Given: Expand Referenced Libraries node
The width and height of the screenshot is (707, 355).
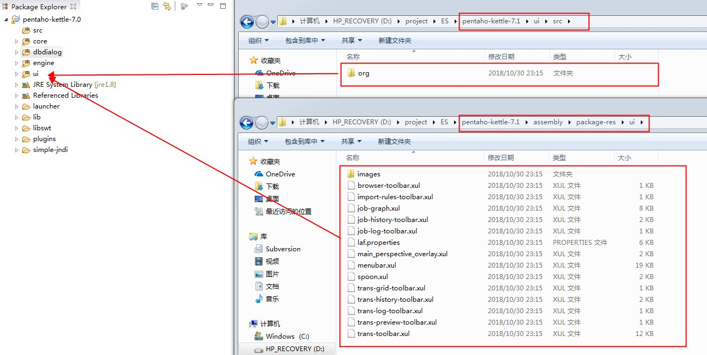Looking at the screenshot, I should click(16, 96).
